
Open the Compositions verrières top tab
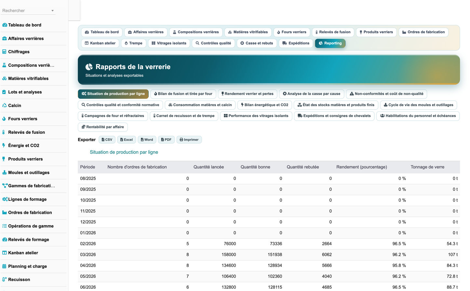coord(196,32)
